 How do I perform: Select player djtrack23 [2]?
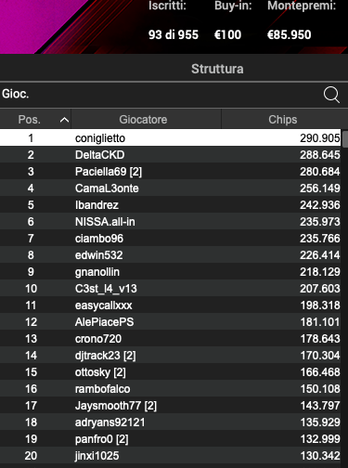[105, 356]
